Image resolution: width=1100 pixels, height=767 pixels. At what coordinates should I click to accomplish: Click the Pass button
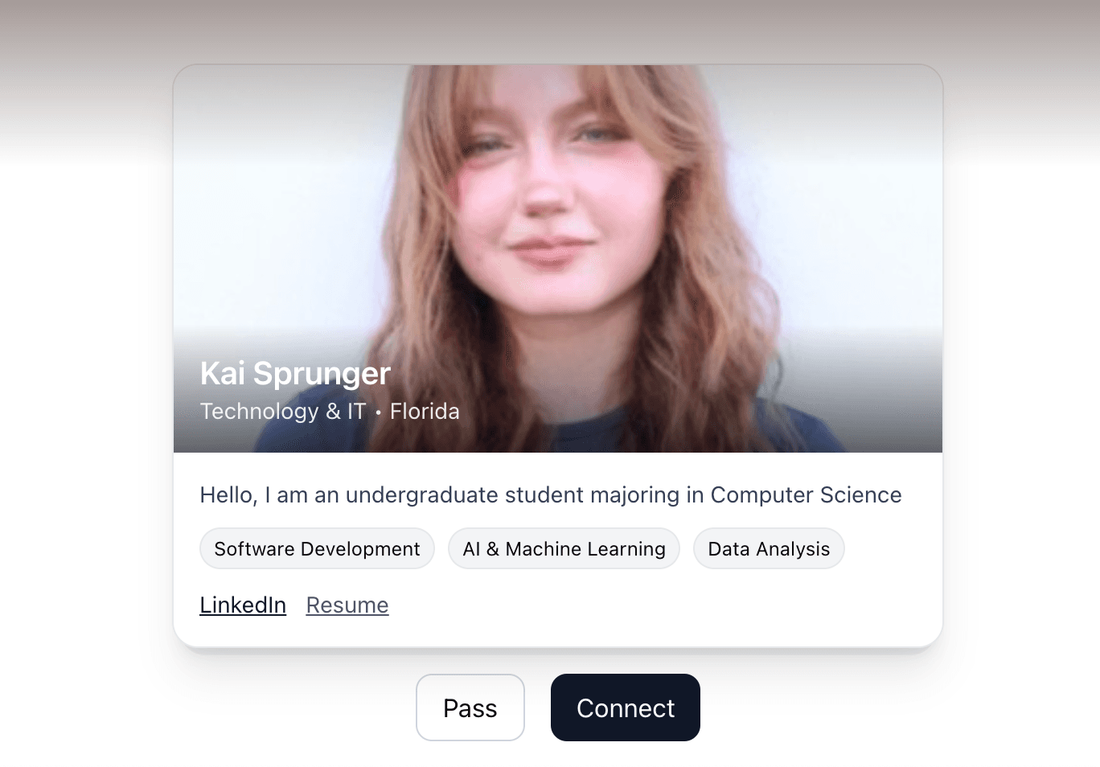click(x=470, y=708)
